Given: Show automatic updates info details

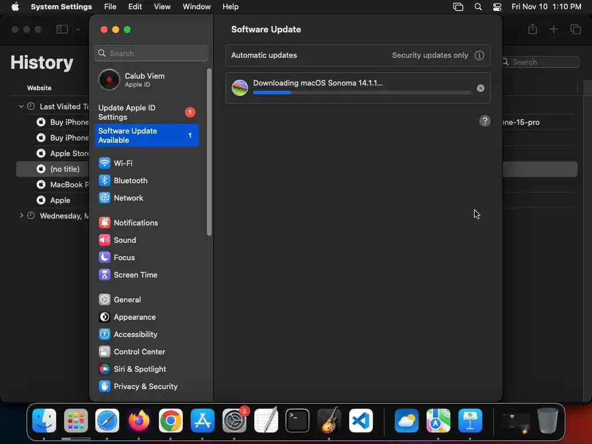Looking at the screenshot, I should pos(479,55).
